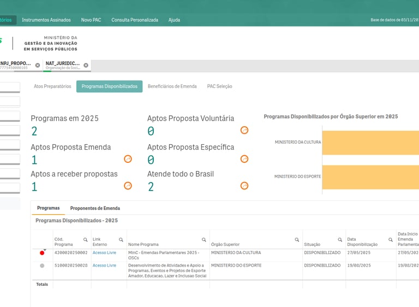Click MINISTERIO DO ESPORTE chart axis label
Viewport: 419px width, 307px height.
(x=298, y=176)
